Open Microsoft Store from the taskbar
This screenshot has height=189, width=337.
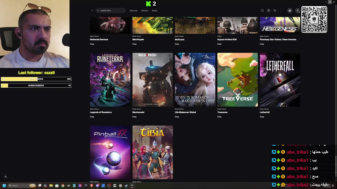point(57,186)
